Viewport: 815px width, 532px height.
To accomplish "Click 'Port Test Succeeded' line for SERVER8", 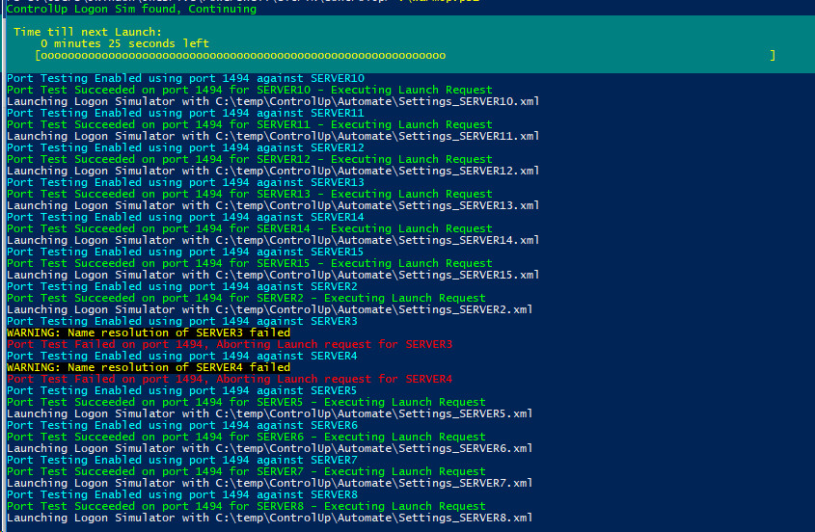I will [246, 507].
